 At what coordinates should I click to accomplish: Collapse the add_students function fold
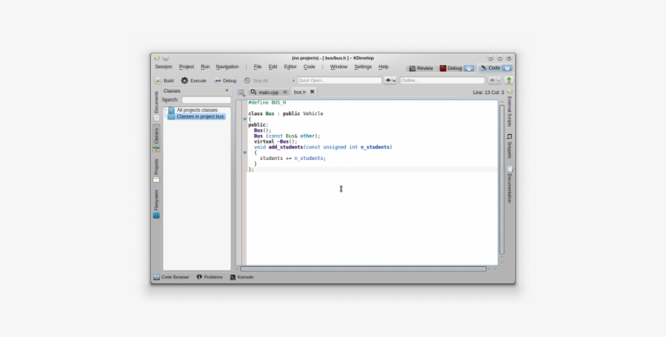point(244,153)
